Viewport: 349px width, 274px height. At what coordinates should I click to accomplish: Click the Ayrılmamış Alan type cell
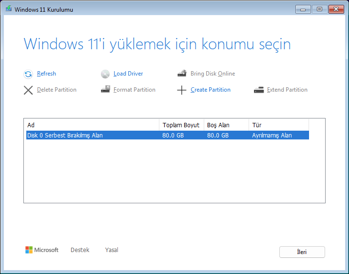(x=272, y=136)
